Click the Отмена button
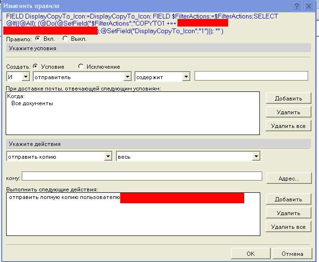Viewport: 319px width, 262px height. (x=292, y=254)
